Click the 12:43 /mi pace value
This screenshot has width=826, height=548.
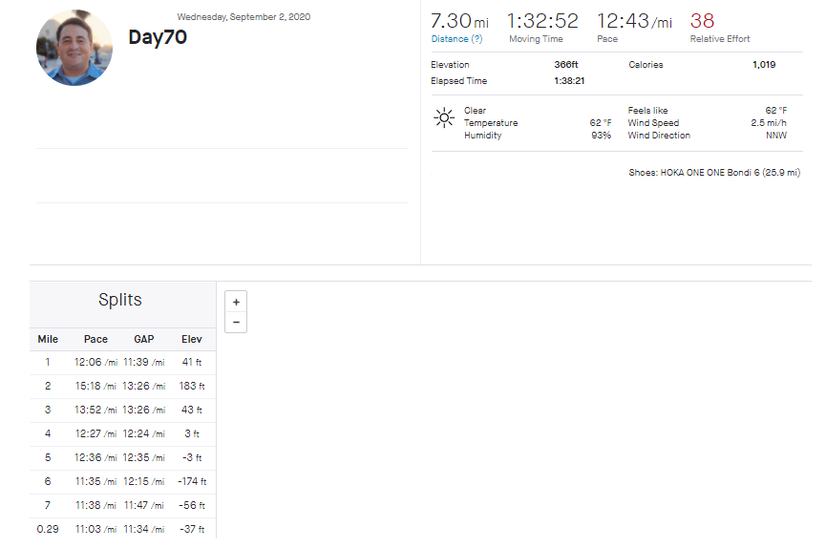(634, 21)
